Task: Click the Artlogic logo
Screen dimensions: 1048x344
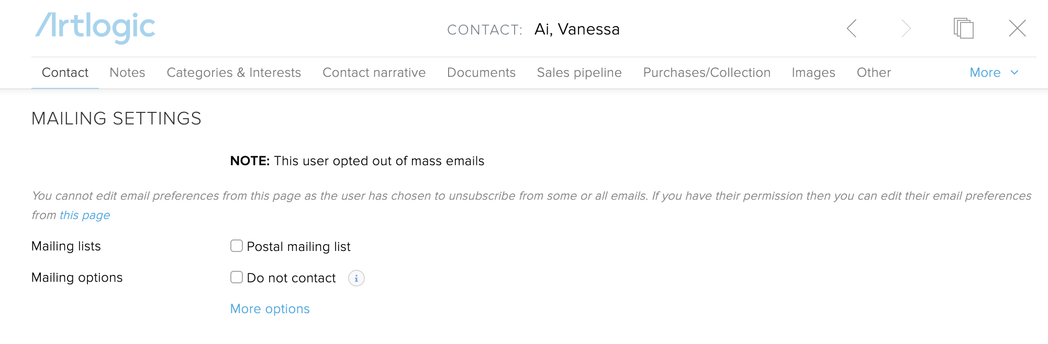Action: [x=95, y=28]
